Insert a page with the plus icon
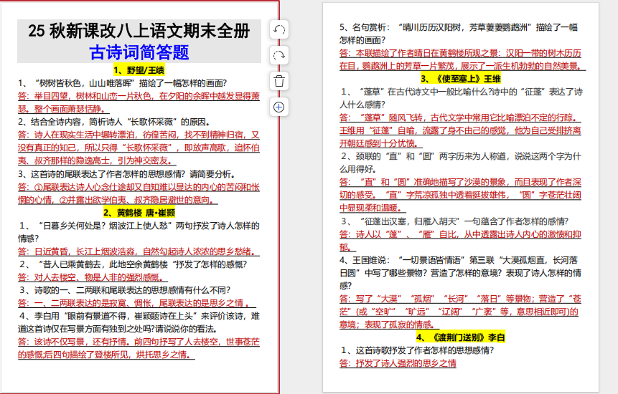Image resolution: width=618 pixels, height=394 pixels. click(x=279, y=107)
